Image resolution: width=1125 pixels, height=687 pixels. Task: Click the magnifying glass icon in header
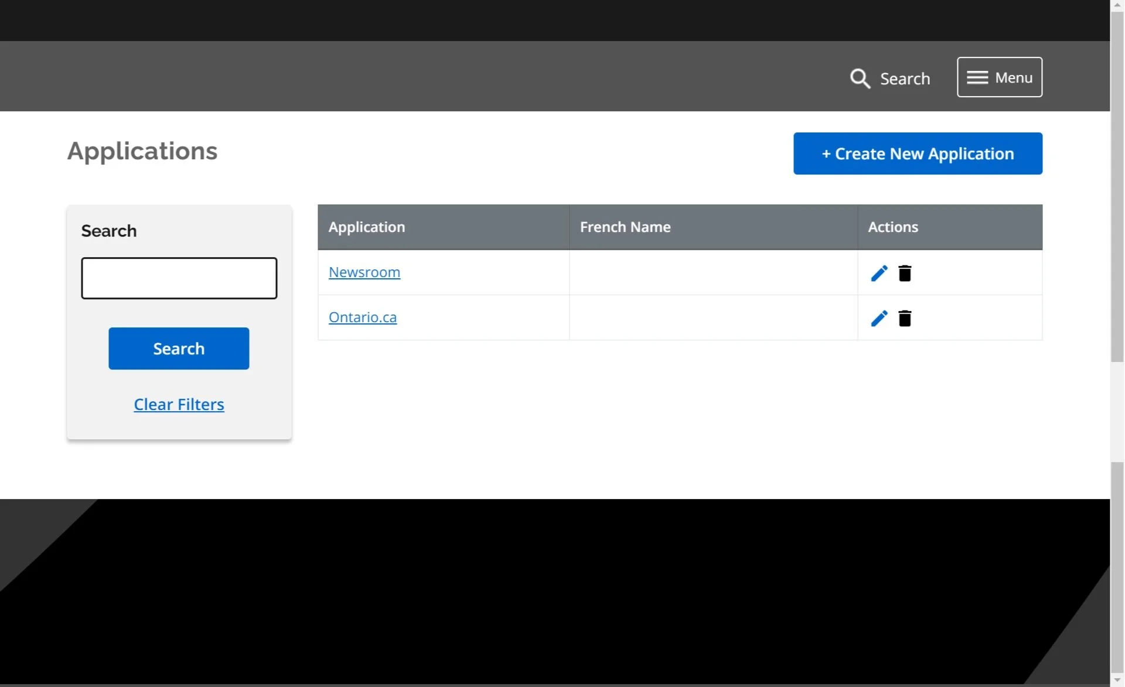(860, 78)
